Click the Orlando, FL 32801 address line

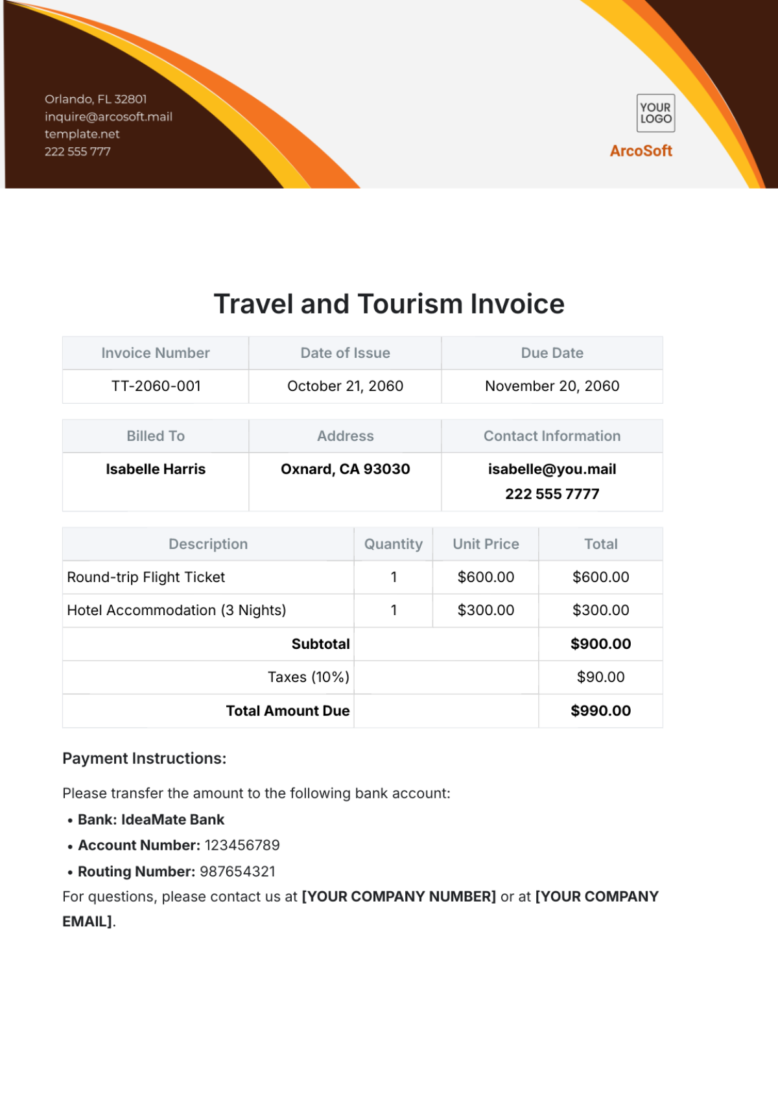coord(95,99)
